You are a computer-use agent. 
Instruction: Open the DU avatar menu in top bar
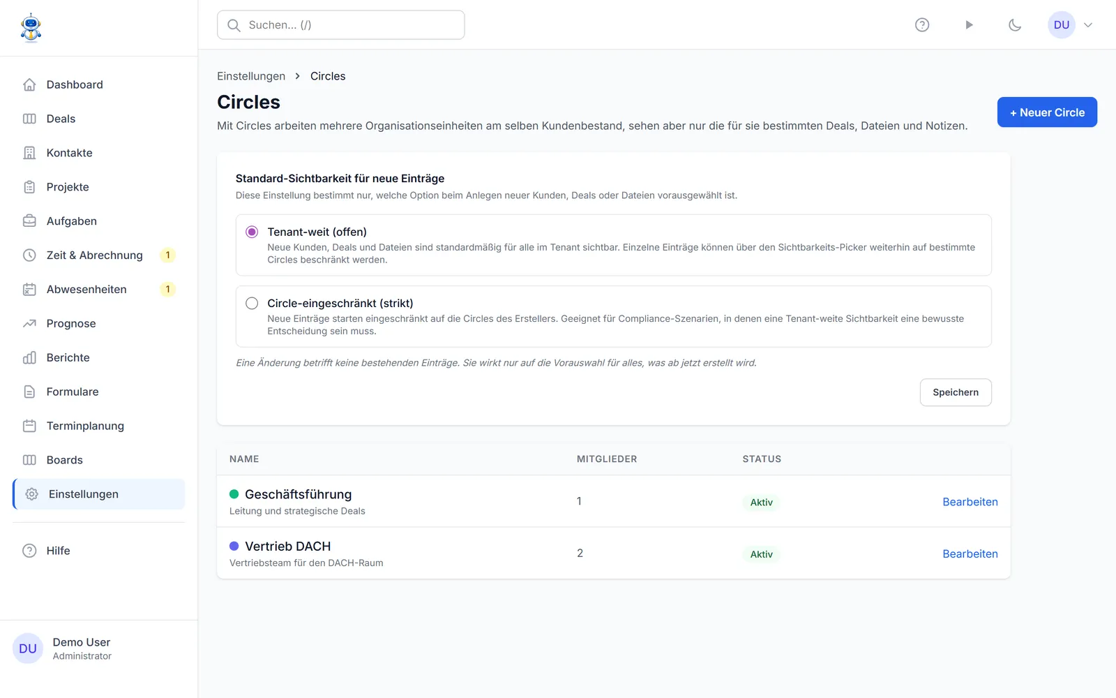tap(1062, 25)
